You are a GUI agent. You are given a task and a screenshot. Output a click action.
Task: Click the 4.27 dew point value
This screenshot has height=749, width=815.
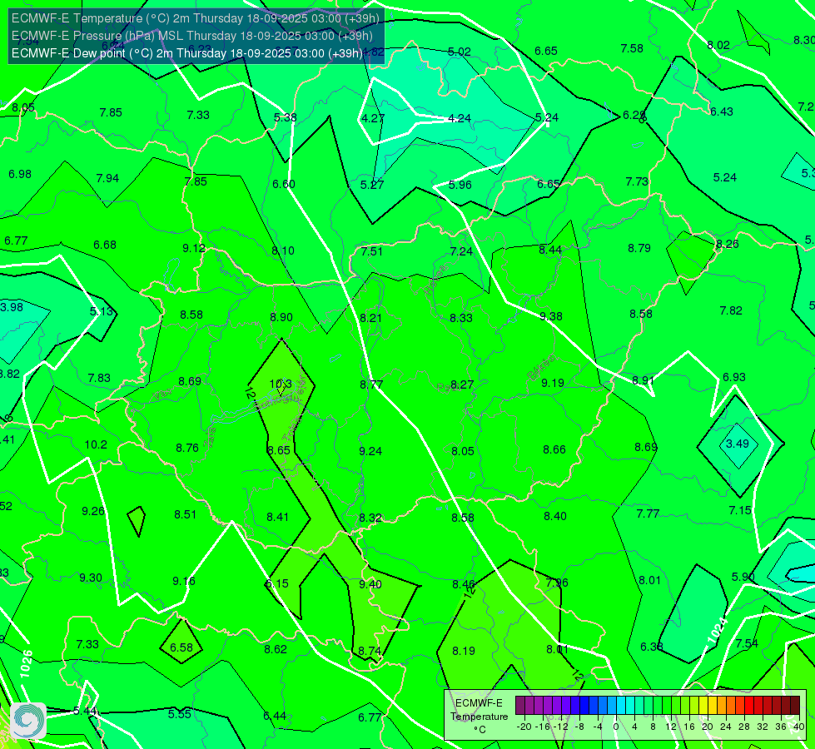(373, 118)
